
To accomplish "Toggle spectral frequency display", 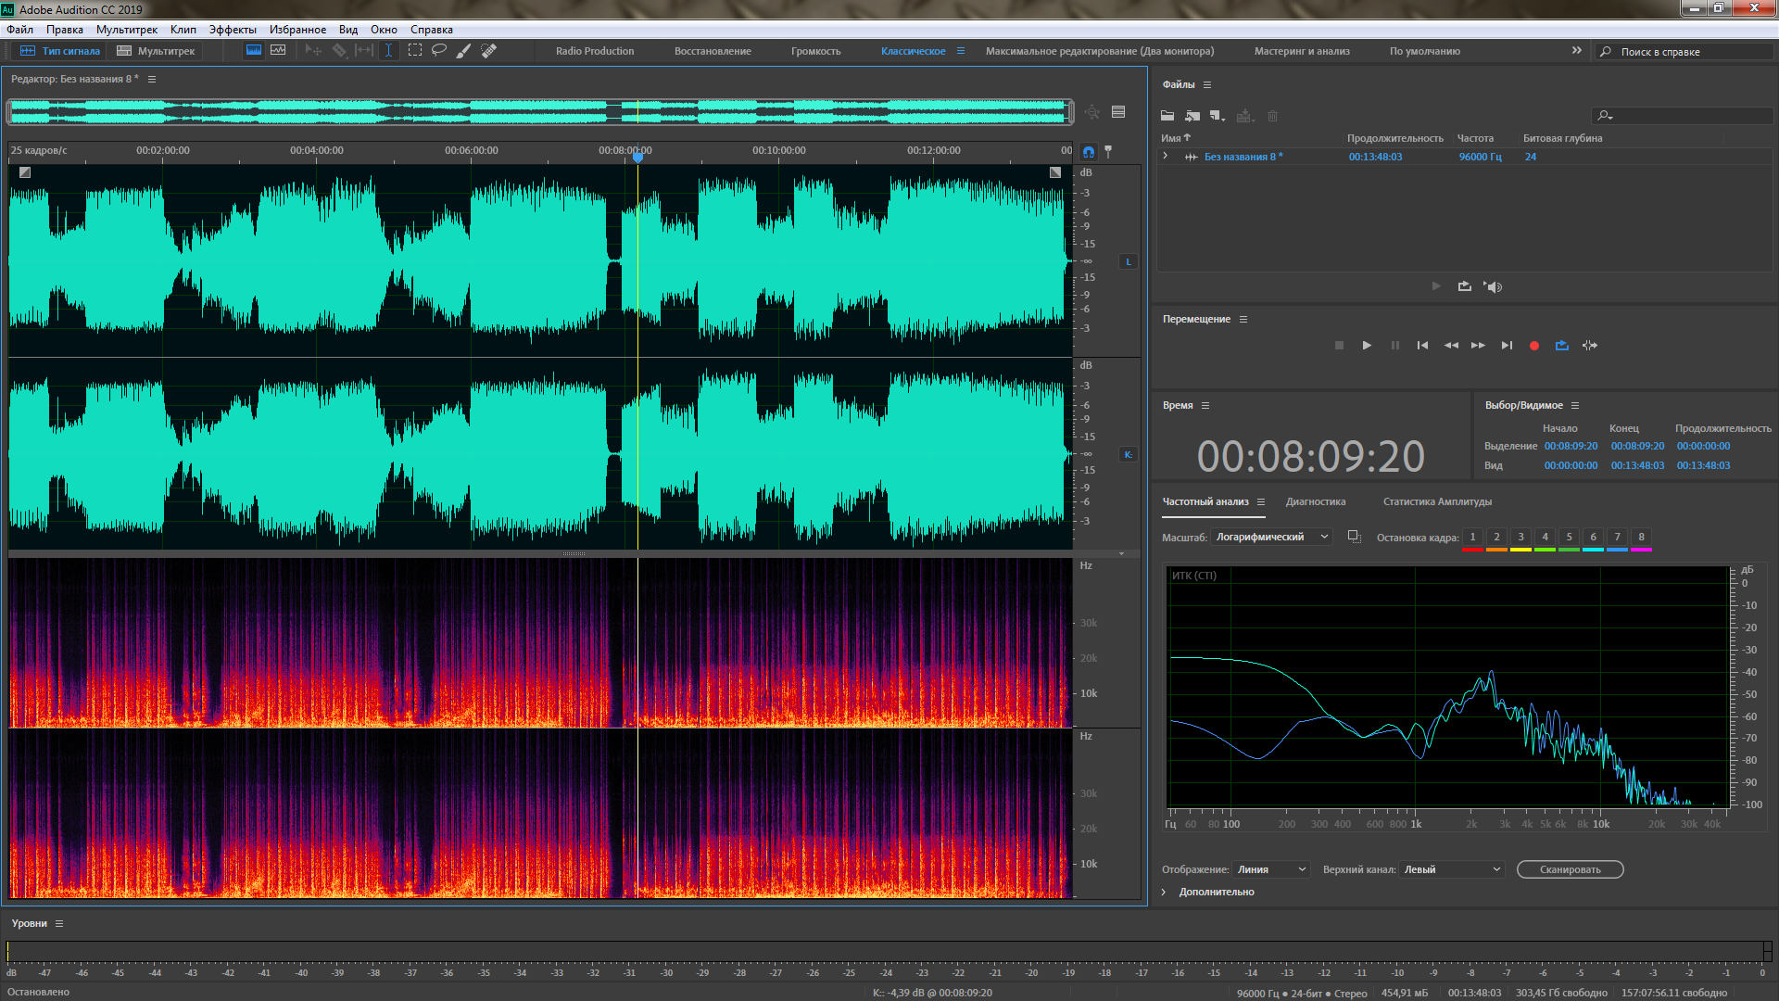I will (x=254, y=51).
